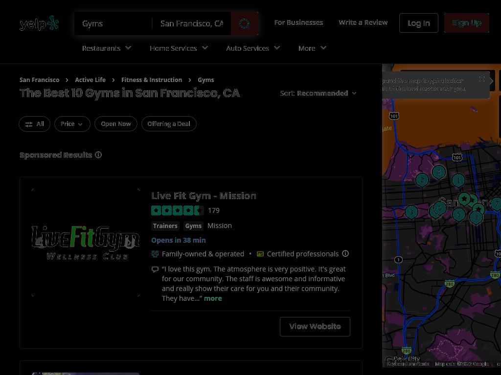The image size is (501, 375).
Task: Expand the Price filter dropdown
Action: (72, 124)
